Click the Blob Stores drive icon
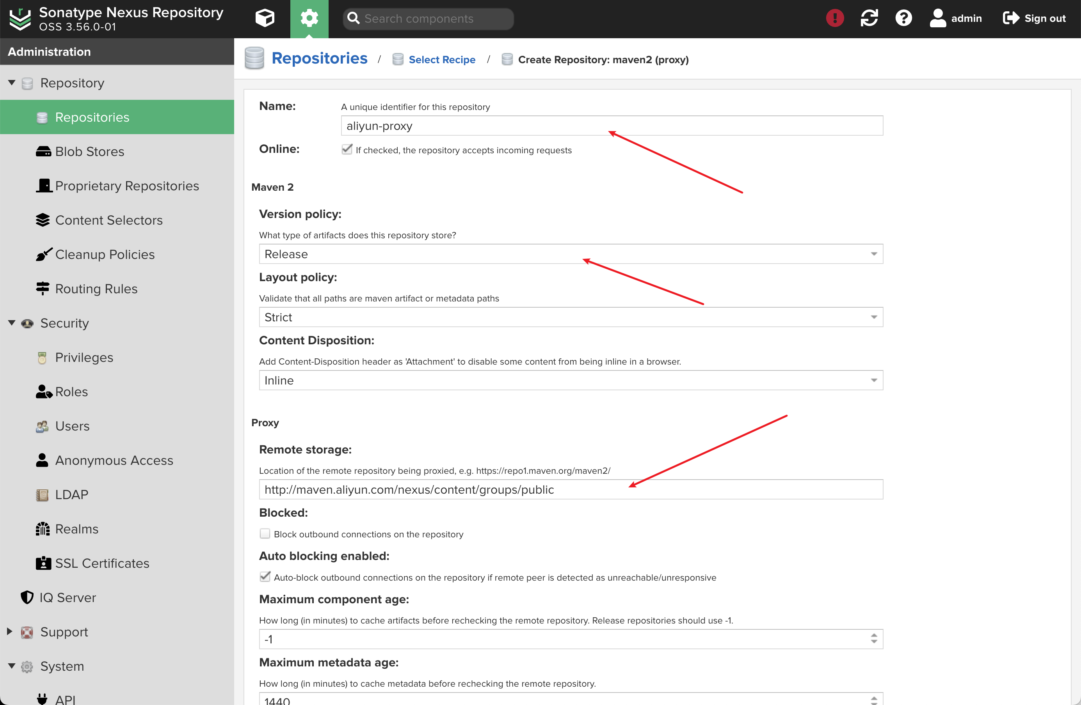 (x=43, y=151)
